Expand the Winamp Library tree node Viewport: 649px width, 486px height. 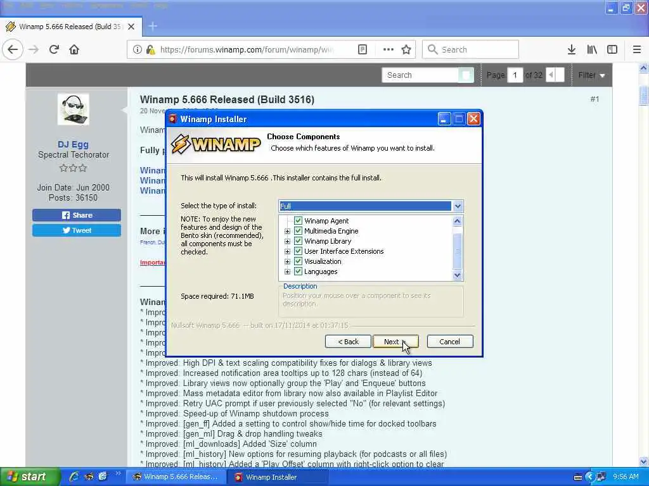287,241
